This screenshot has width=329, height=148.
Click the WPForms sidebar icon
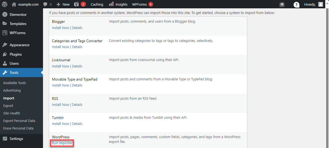5,33
